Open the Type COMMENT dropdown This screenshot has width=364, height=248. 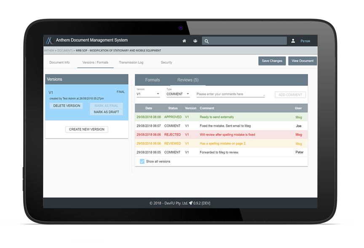point(178,94)
